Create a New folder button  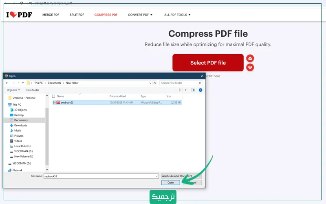(33, 90)
